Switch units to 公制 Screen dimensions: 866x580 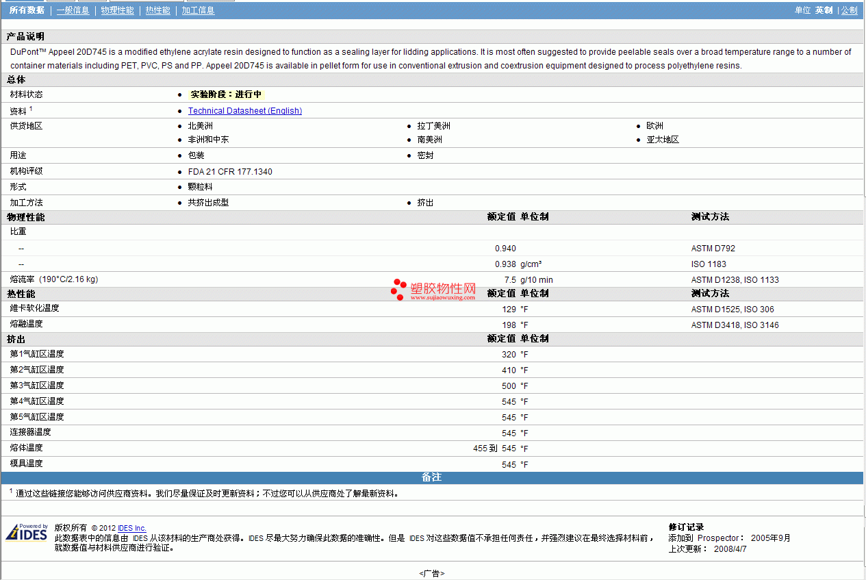pyautogui.click(x=849, y=10)
